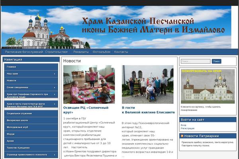
Task: Click the Войти на сайт heading
Action: coord(192,120)
